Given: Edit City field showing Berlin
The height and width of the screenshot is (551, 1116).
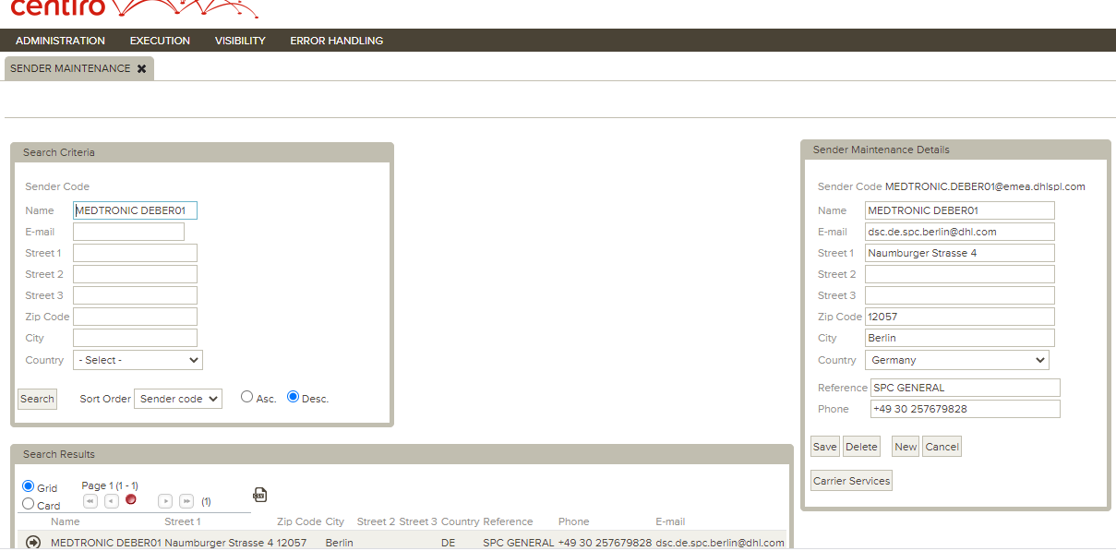Looking at the screenshot, I should point(960,338).
